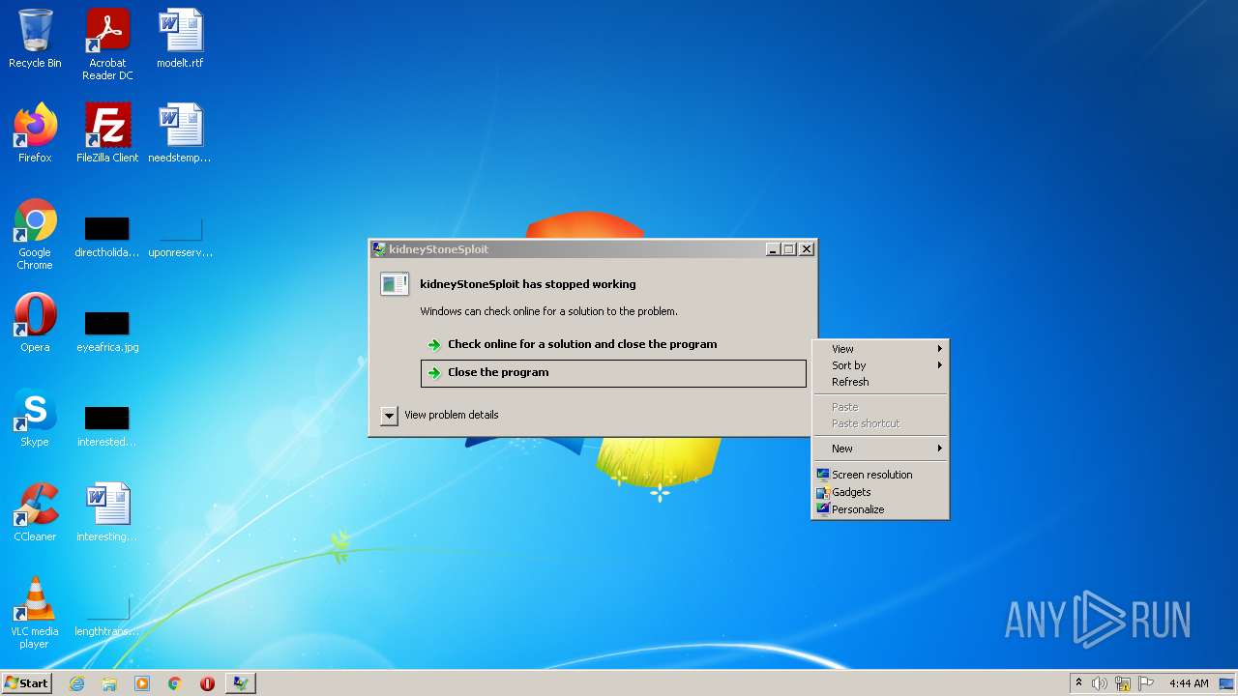Choose Screen resolution from context menu
The width and height of the screenshot is (1238, 696).
click(879, 475)
